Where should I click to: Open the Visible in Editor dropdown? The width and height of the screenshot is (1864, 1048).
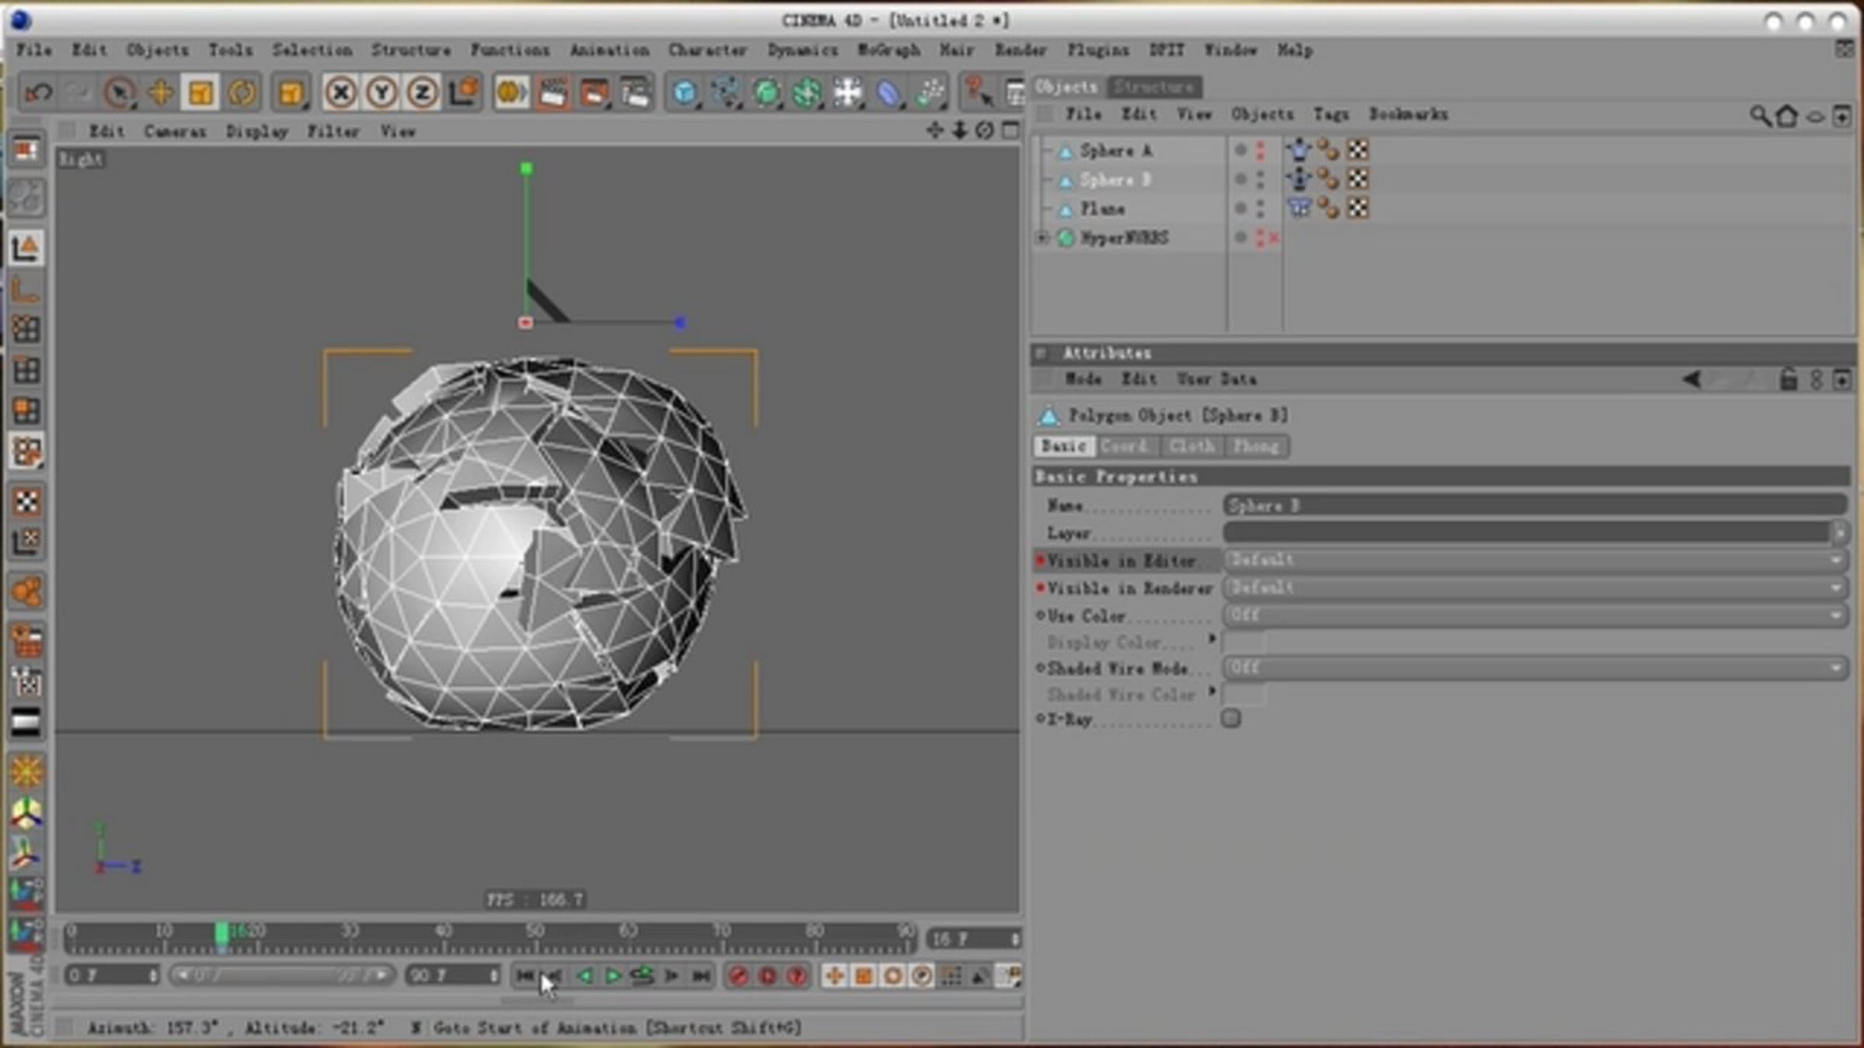point(1535,560)
